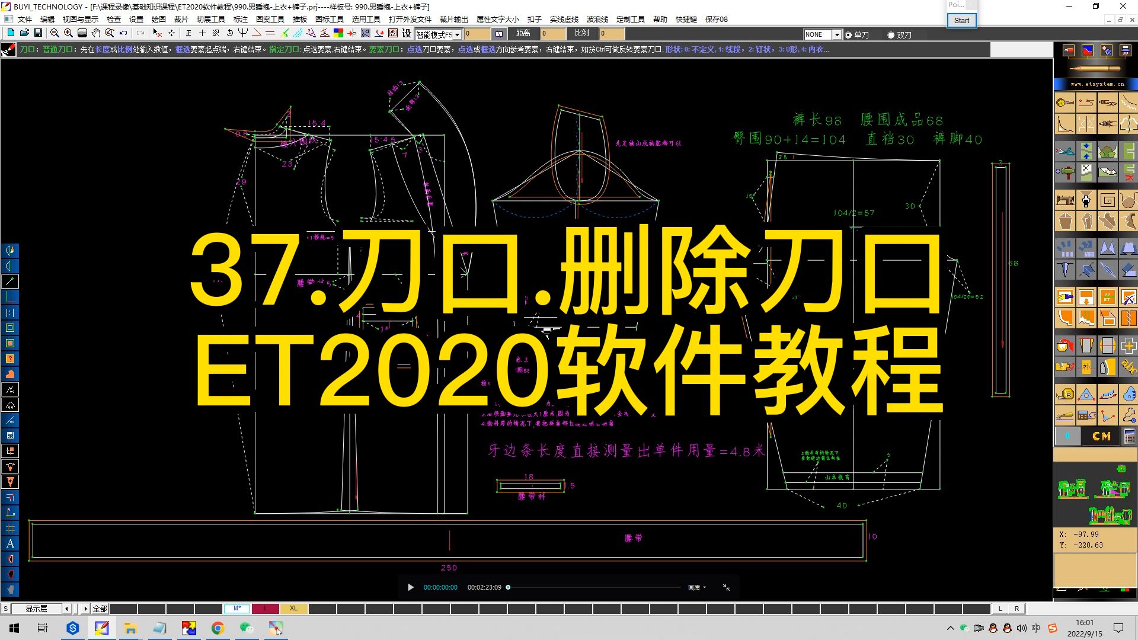The image size is (1138, 640).
Task: Open WeChat from the taskbar
Action: coord(247,628)
